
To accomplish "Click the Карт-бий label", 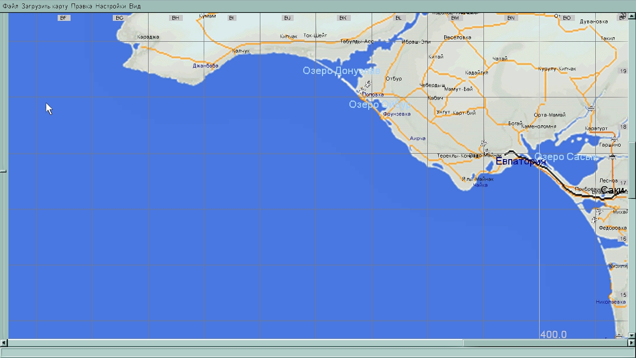I will (464, 113).
